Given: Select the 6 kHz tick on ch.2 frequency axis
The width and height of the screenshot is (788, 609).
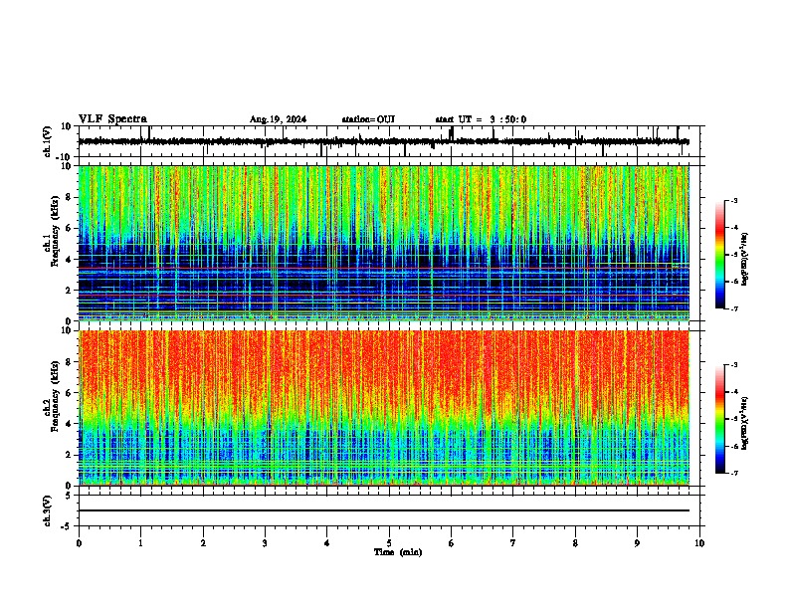Looking at the screenshot, I should [x=70, y=393].
